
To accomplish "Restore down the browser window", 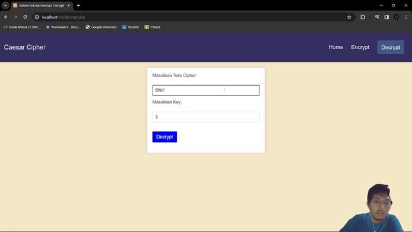I will click(x=393, y=5).
